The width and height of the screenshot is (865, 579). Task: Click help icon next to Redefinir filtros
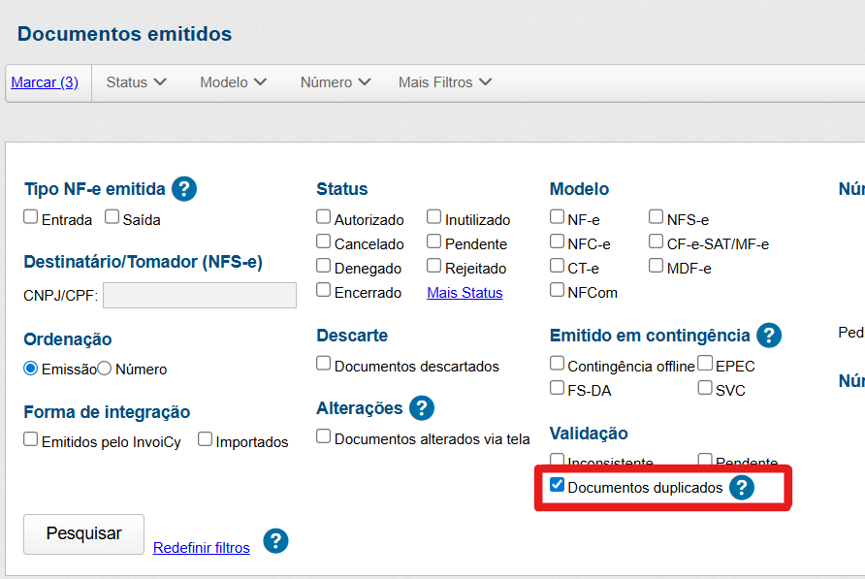[275, 541]
